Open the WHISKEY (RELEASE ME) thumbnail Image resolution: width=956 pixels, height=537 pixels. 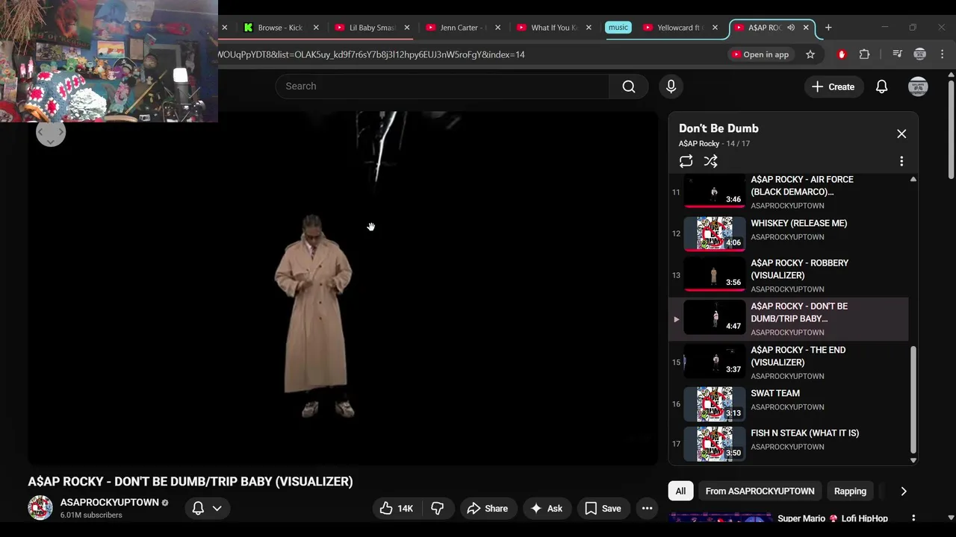715,233
